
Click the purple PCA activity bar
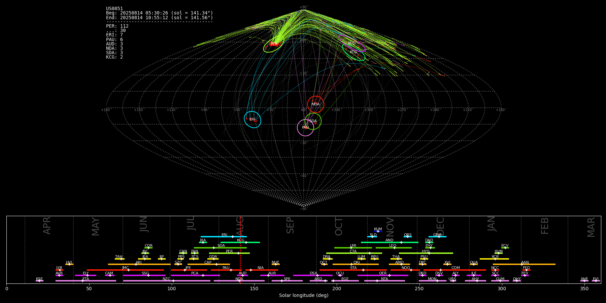[196, 275]
